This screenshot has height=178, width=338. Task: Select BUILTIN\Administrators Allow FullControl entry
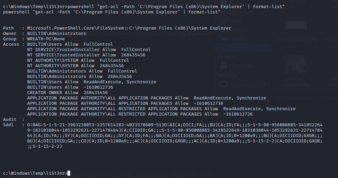click(x=82, y=72)
